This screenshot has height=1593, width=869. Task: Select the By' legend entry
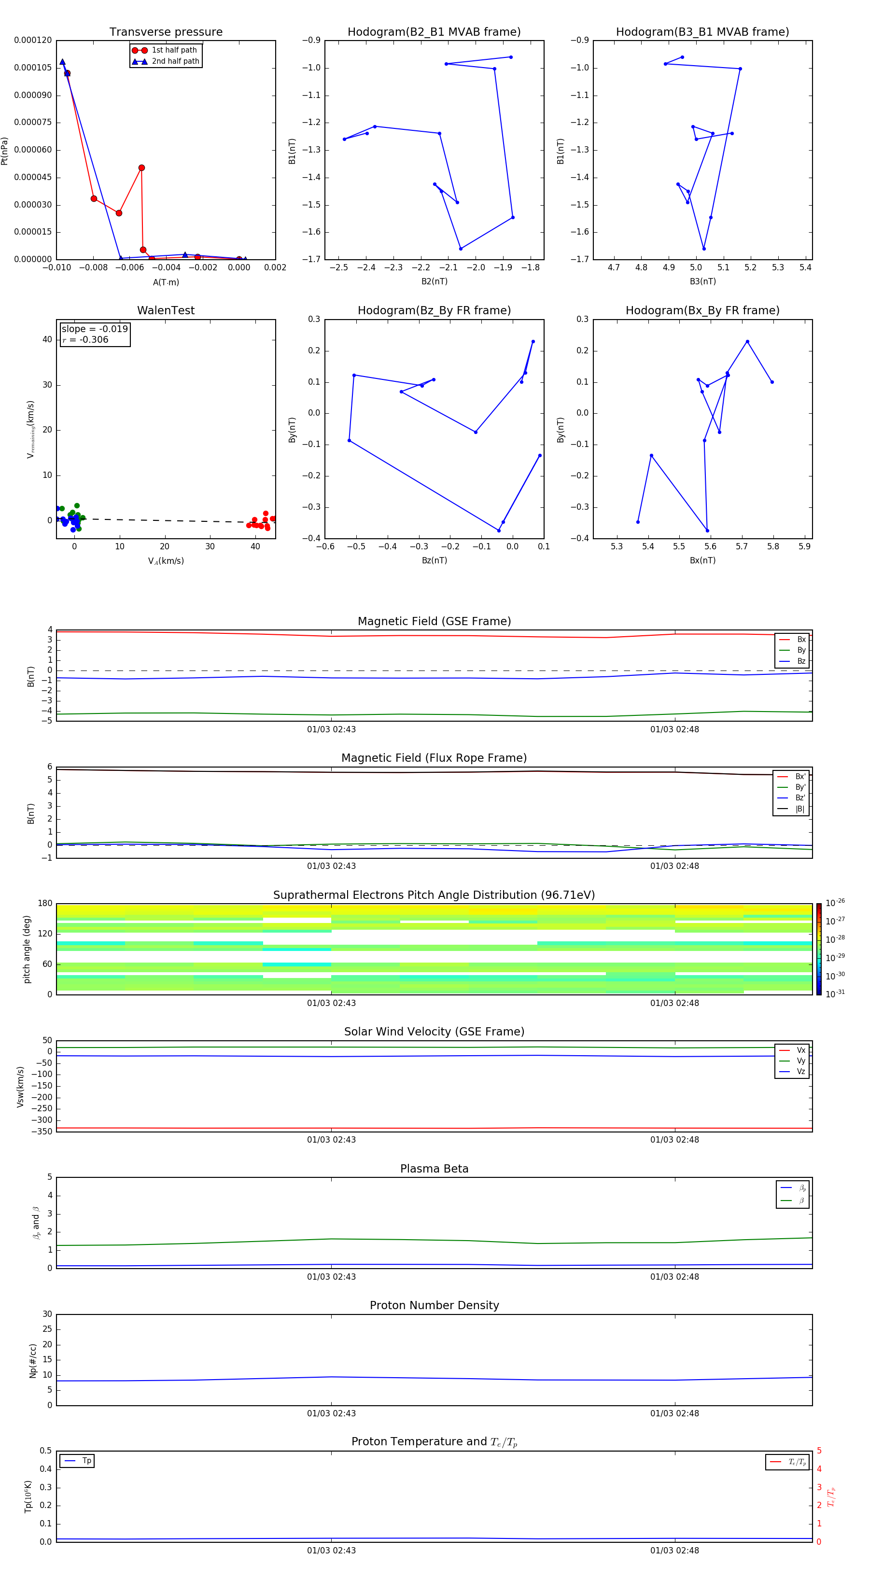point(792,787)
